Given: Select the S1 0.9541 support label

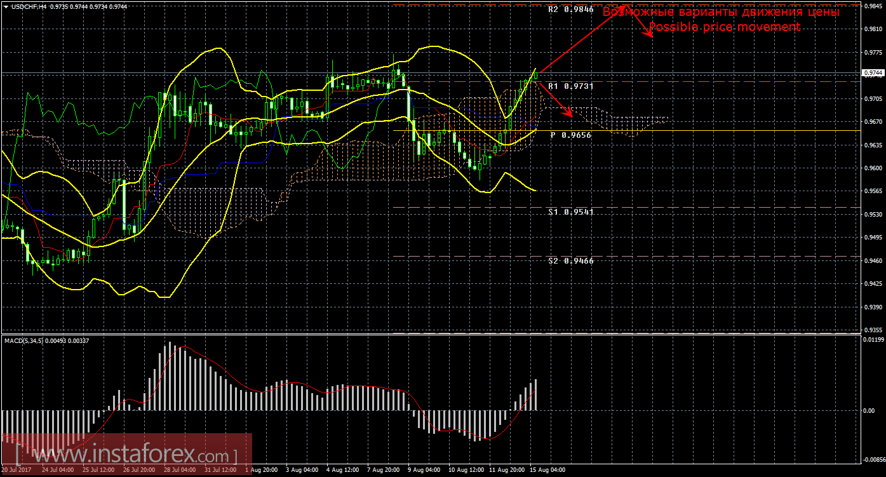Looking at the screenshot, I should click(571, 212).
